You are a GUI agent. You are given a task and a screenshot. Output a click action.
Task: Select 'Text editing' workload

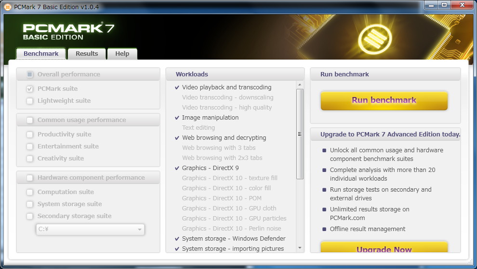199,128
